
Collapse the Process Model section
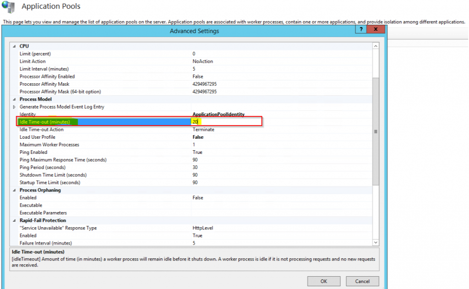14,99
